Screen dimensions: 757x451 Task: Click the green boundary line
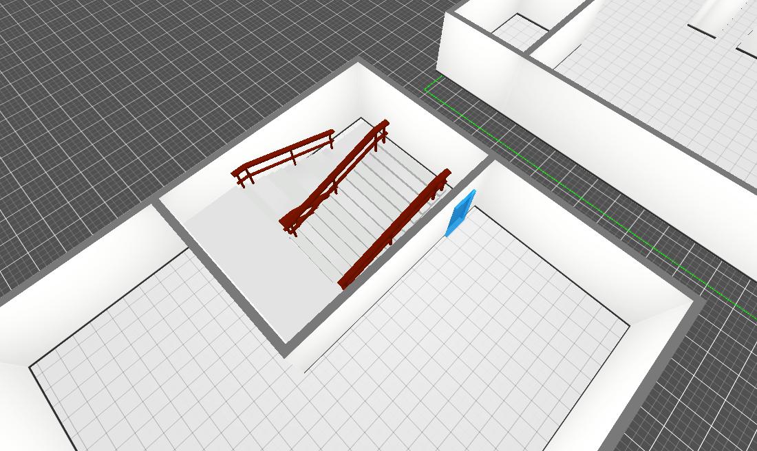pyautogui.click(x=585, y=199)
